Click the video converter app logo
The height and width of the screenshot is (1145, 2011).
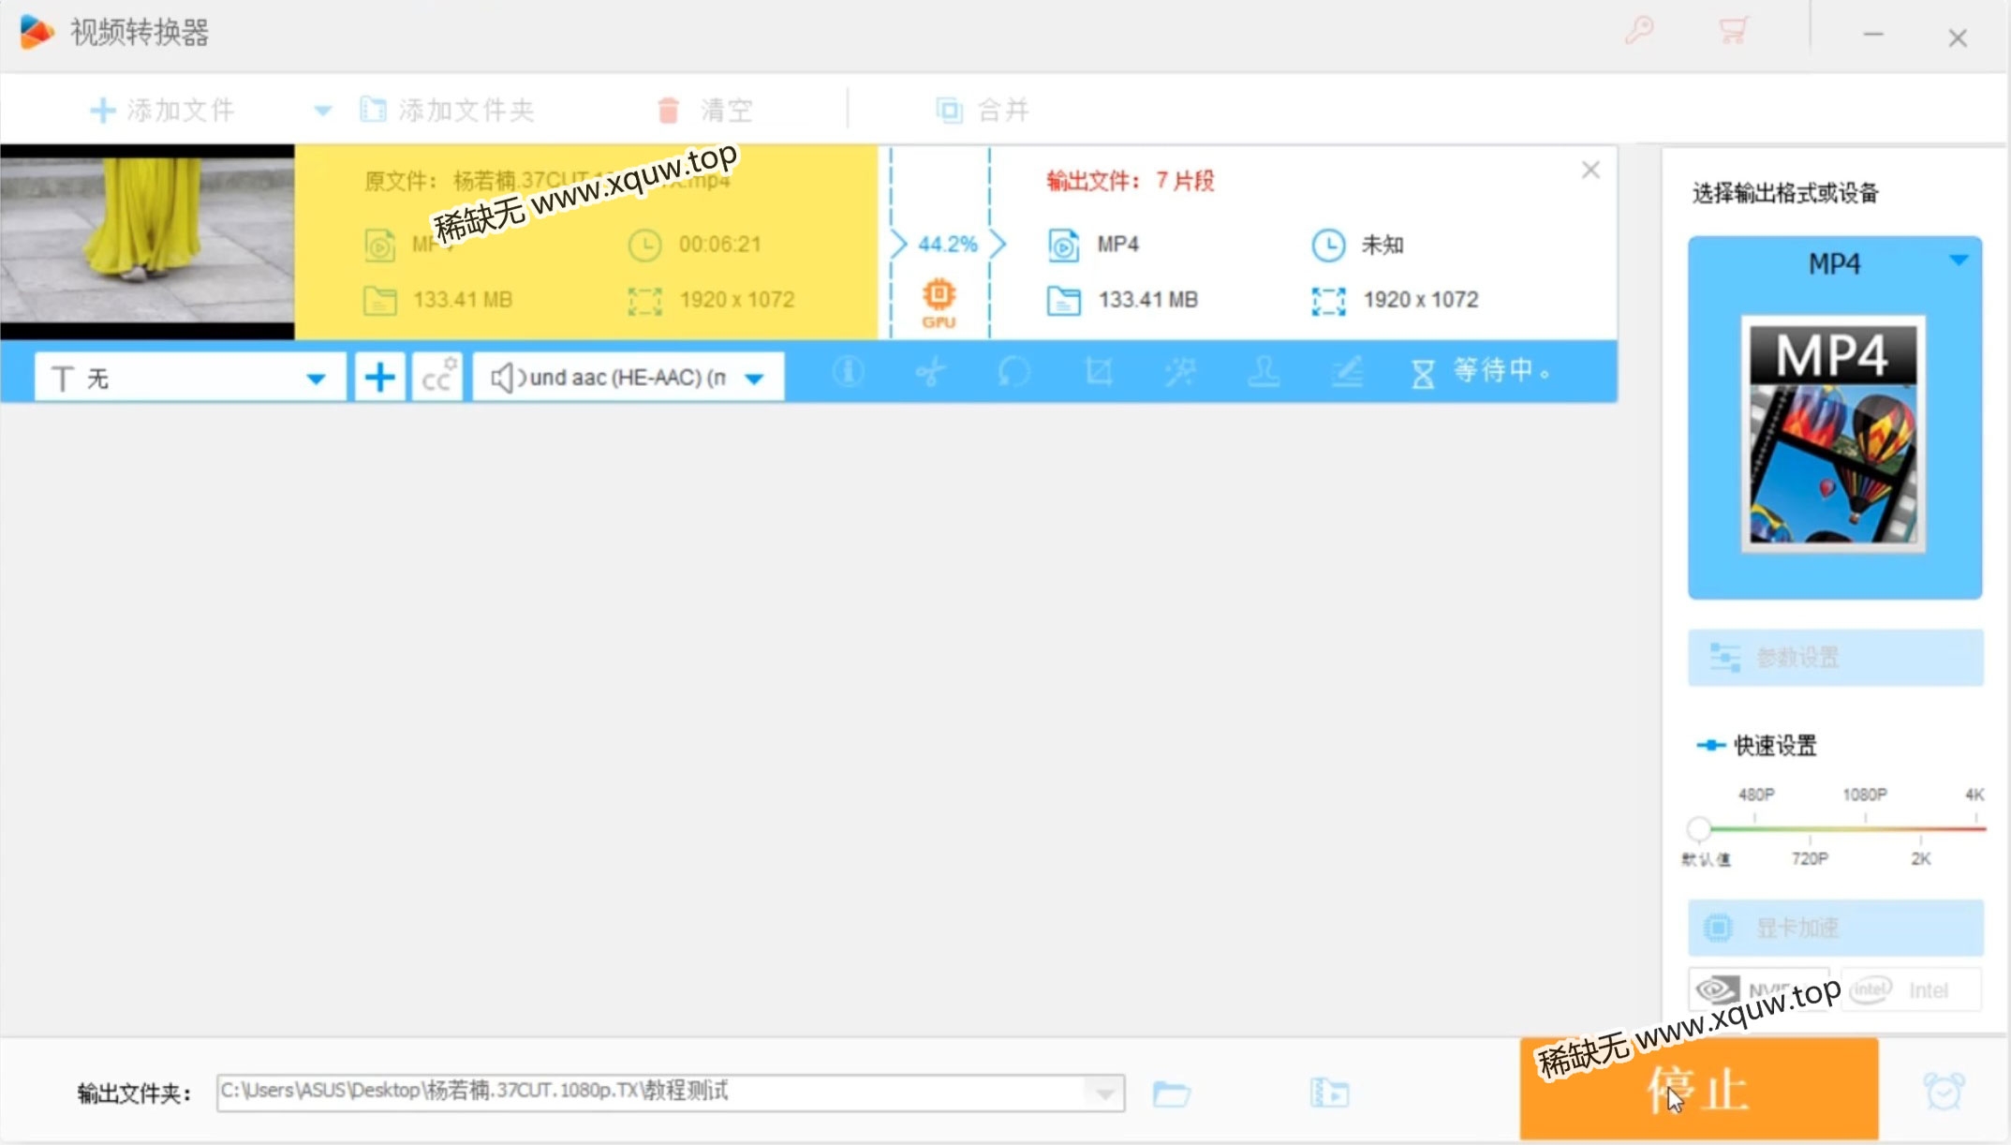coord(36,32)
